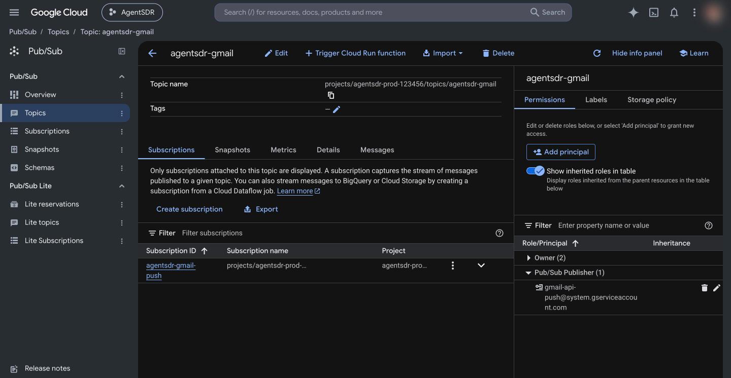Click Hide info panel
The height and width of the screenshot is (378, 731).
point(637,53)
